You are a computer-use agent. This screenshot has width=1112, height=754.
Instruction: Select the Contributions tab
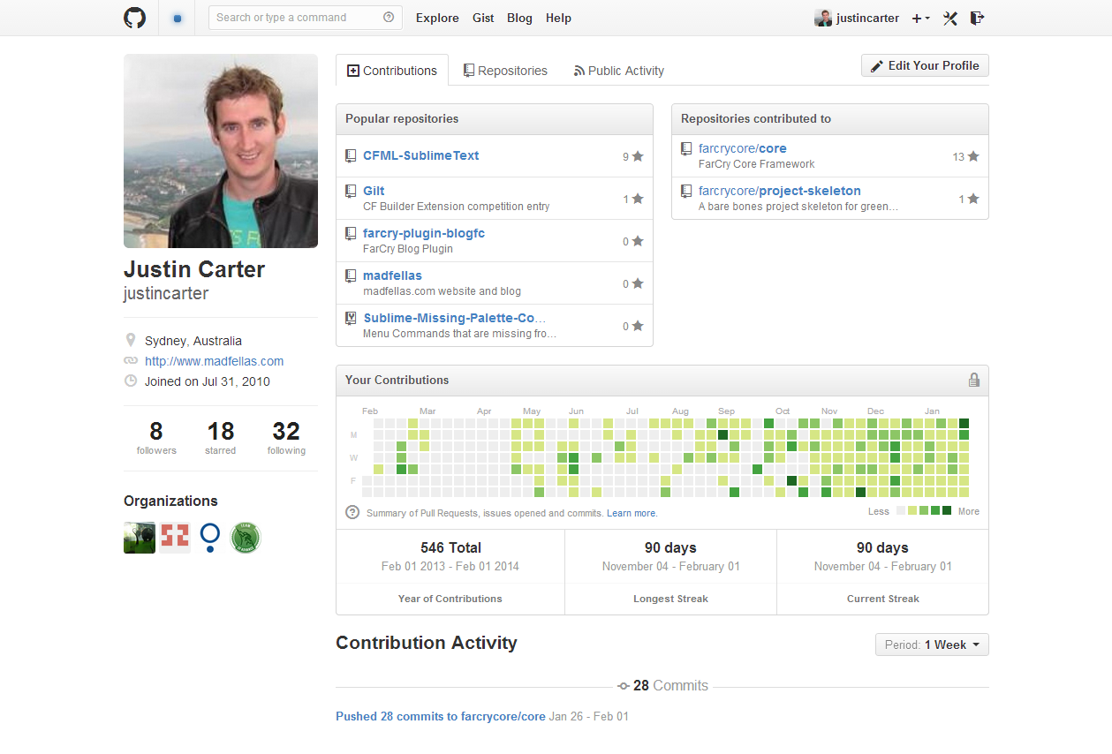(392, 71)
